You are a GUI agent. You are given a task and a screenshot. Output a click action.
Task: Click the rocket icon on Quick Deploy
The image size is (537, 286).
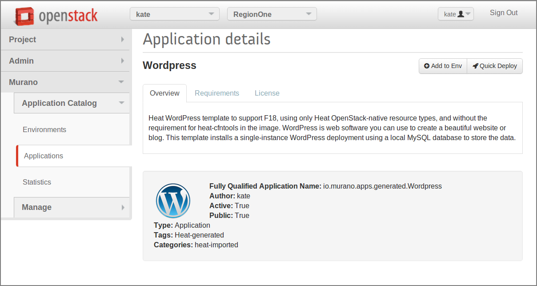pyautogui.click(x=475, y=66)
